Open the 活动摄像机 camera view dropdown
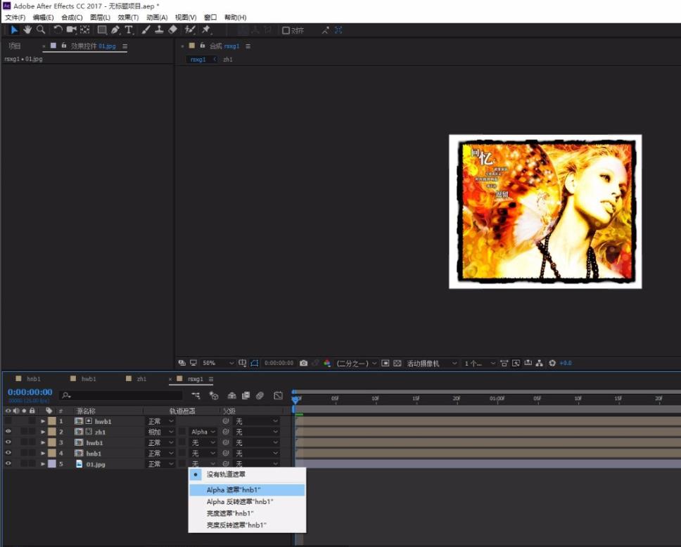 tap(431, 363)
